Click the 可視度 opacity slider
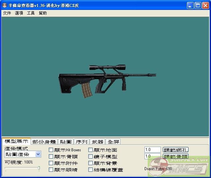 pyautogui.click(x=22, y=168)
